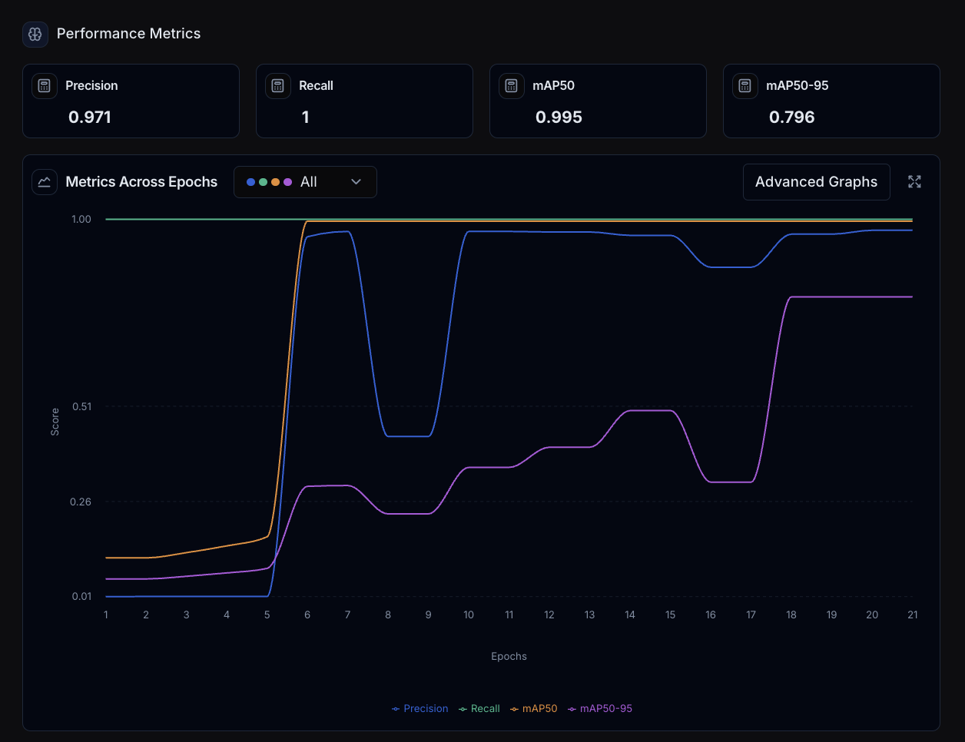Click the calculator icon on the Precision card

click(44, 85)
